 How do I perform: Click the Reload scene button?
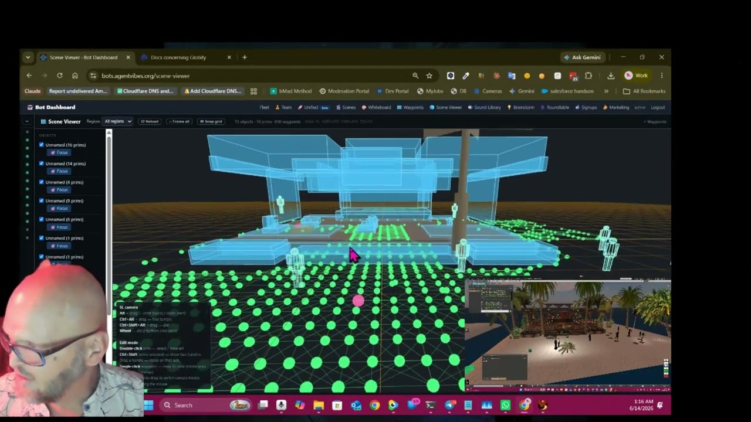coord(150,121)
